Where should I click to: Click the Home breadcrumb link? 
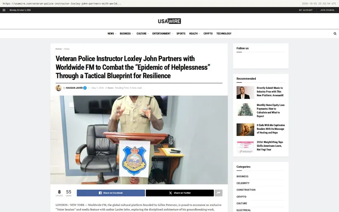point(58,49)
